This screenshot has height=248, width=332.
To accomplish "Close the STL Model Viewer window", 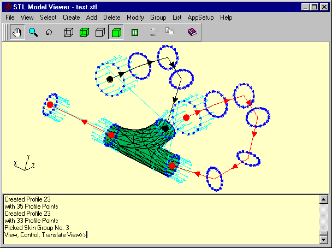I will point(324,7).
